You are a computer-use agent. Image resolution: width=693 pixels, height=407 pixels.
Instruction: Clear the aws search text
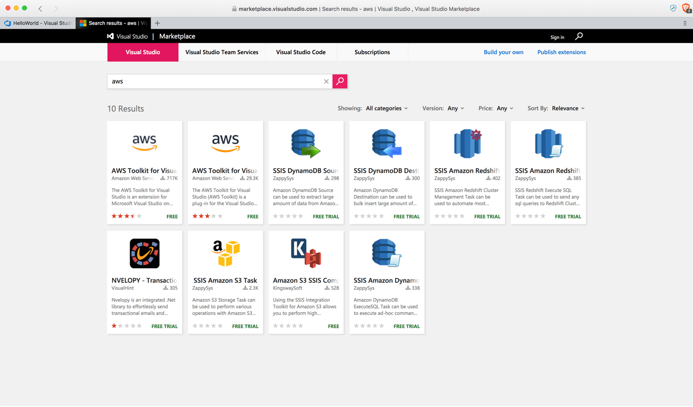(326, 82)
